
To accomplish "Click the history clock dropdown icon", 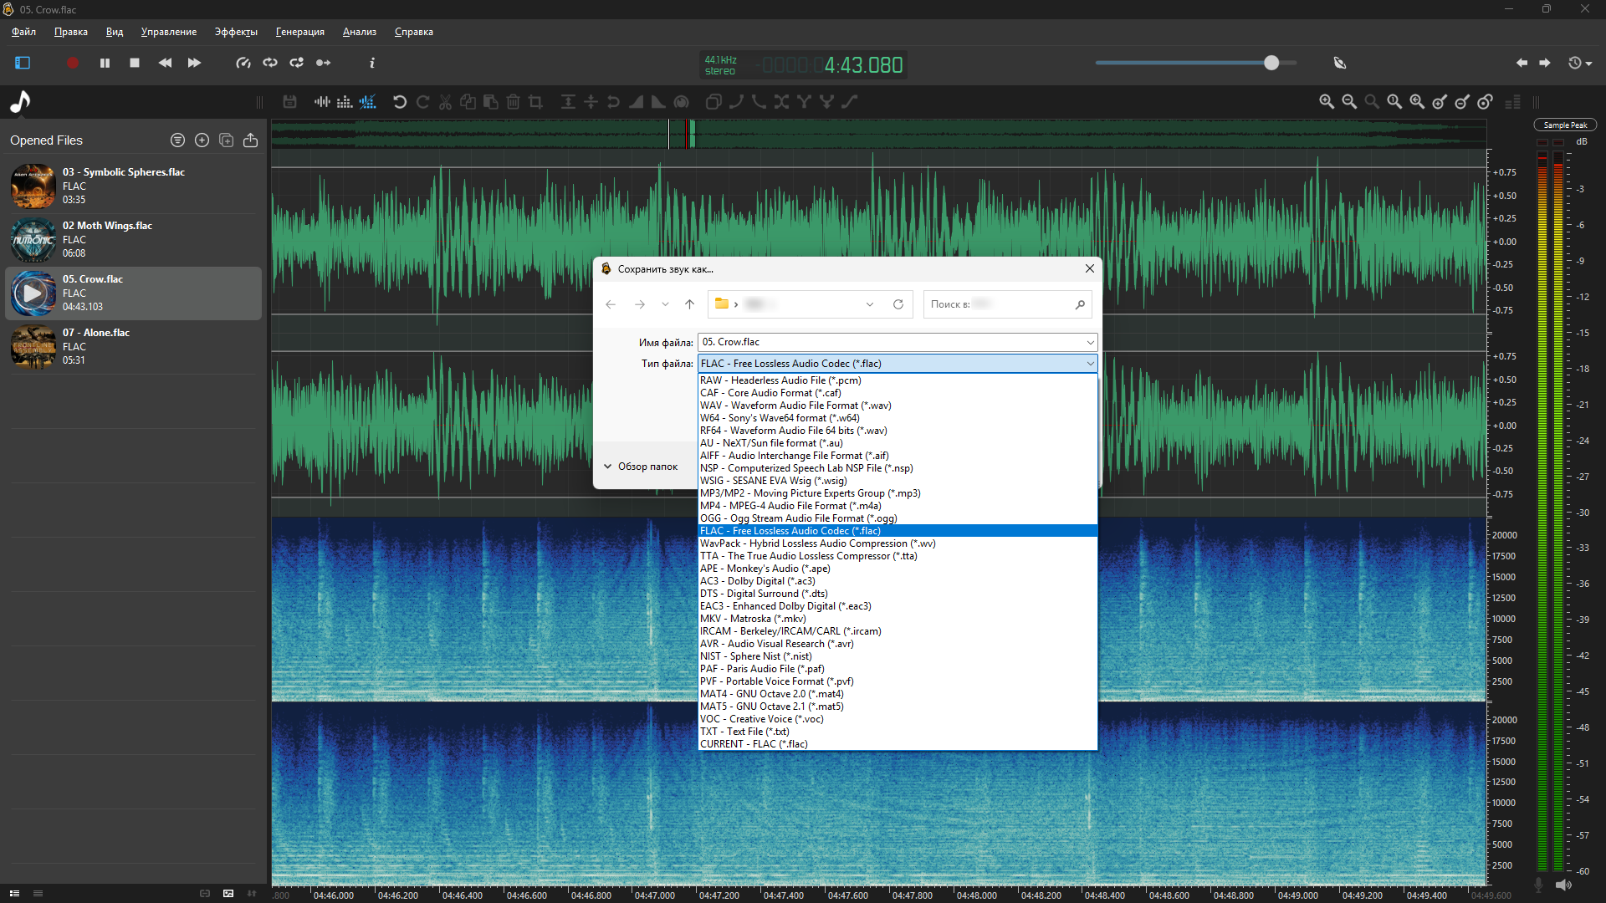I will pyautogui.click(x=1579, y=63).
